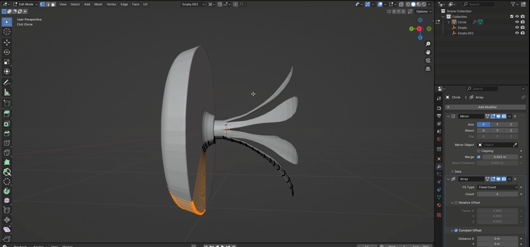Select the Extrude Region tool
The width and height of the screenshot is (530, 247).
click(x=7, y=114)
